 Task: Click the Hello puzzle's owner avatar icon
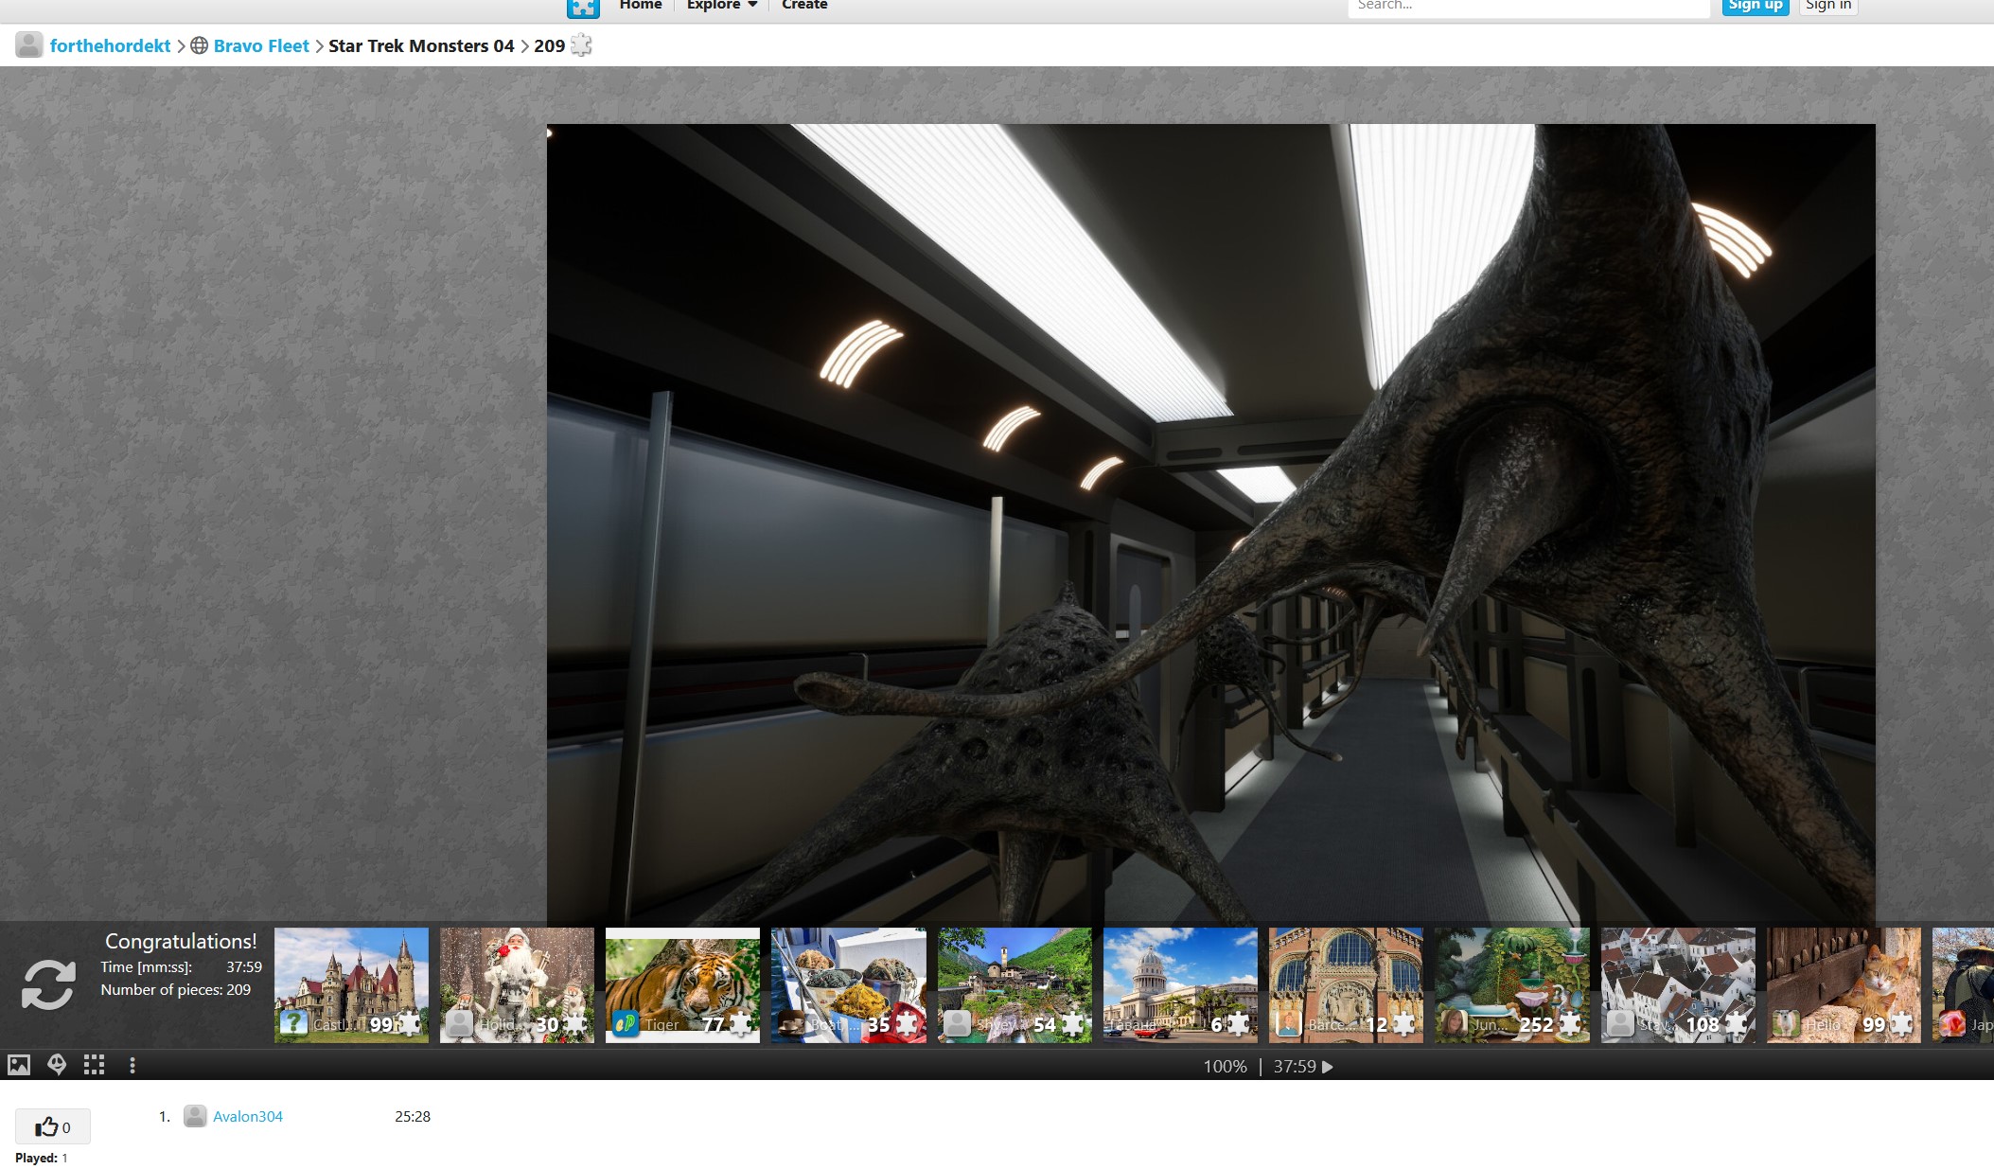(1786, 1023)
